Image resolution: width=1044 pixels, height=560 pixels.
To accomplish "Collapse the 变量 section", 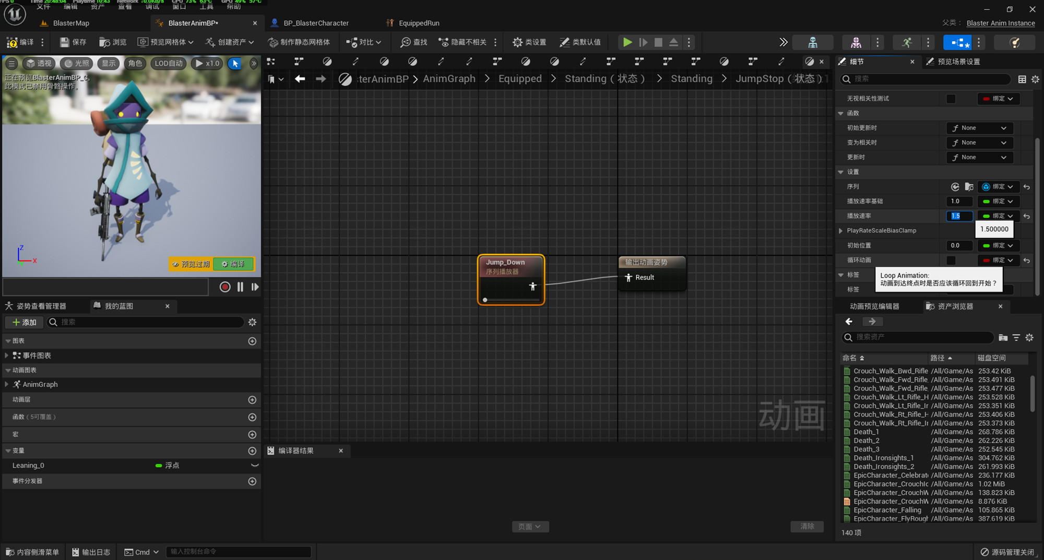I will pos(8,451).
